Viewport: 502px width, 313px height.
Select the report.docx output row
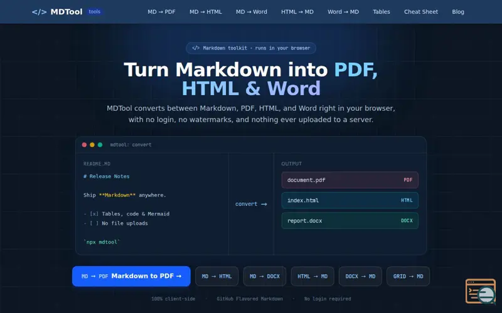point(350,221)
